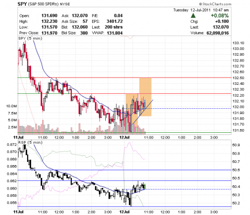Image resolution: width=250 pixels, height=215 pixels.
Task: Click the StockCharts.com watermark link
Action: [x=215, y=4]
